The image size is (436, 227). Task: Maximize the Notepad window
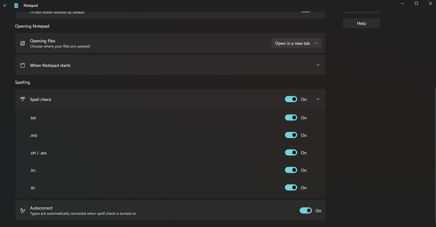click(x=416, y=3)
